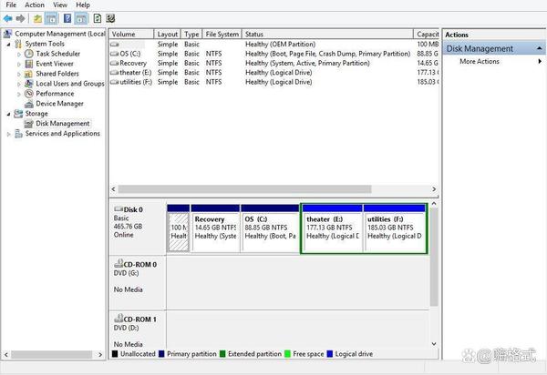547x375 pixels.
Task: Click the Disk 0 drive icon
Action: click(119, 209)
